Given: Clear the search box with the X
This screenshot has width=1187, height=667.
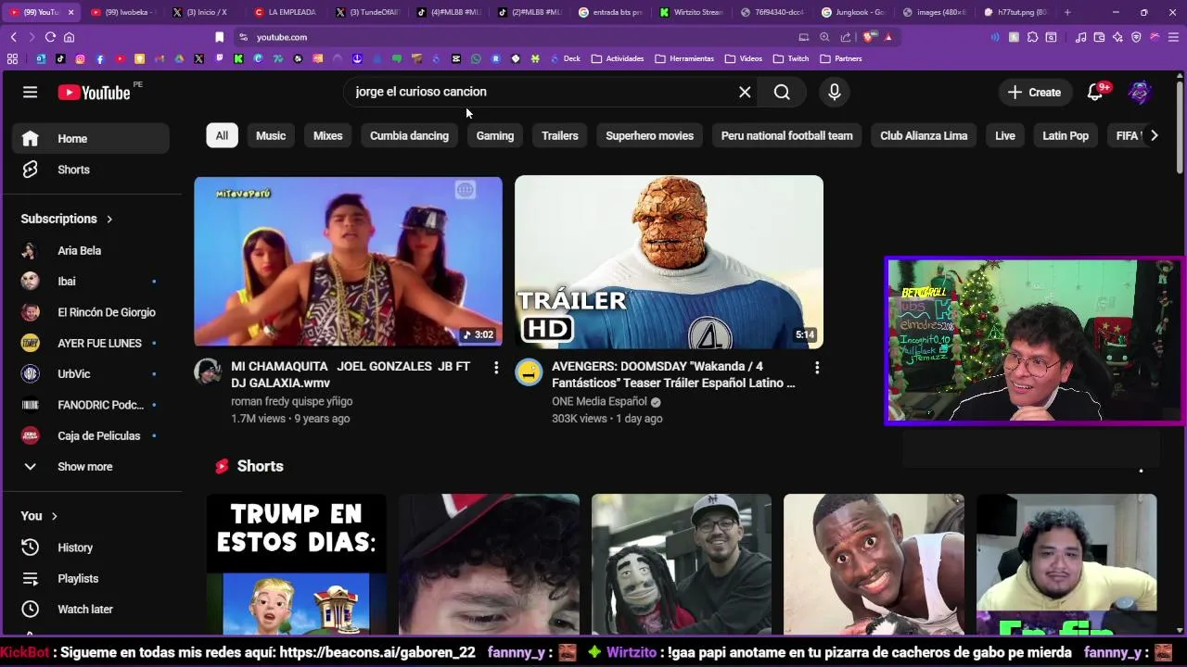Looking at the screenshot, I should 745,92.
